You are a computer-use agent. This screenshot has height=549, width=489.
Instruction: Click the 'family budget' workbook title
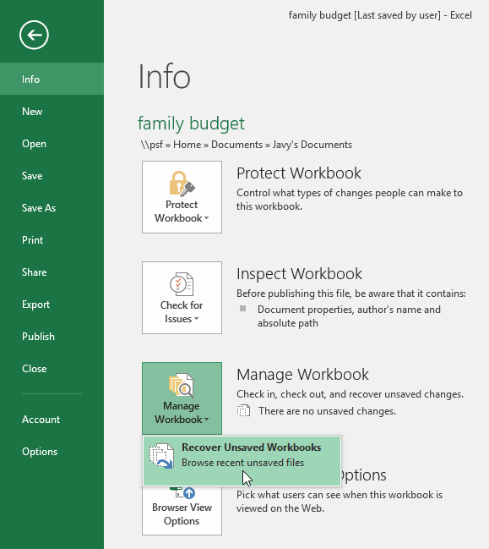coord(191,124)
